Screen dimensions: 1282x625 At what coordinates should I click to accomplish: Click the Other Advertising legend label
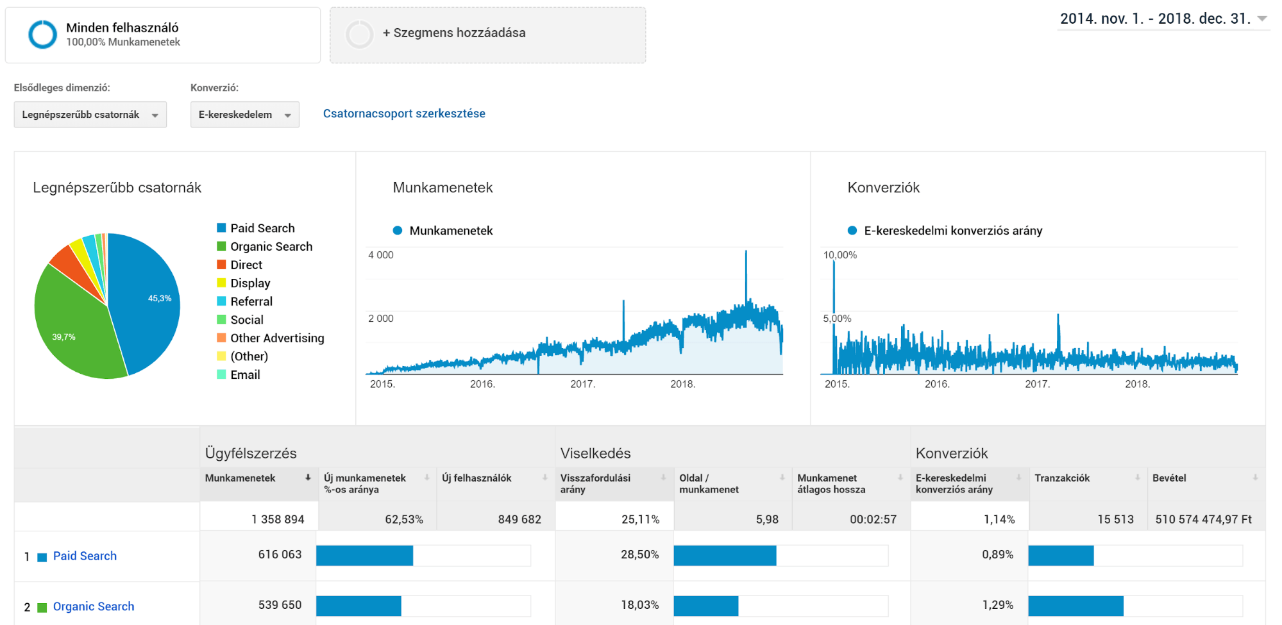coord(277,338)
